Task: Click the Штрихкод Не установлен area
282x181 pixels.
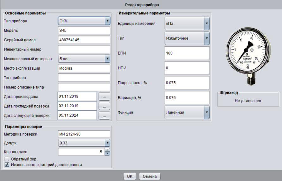Action: pyautogui.click(x=248, y=101)
